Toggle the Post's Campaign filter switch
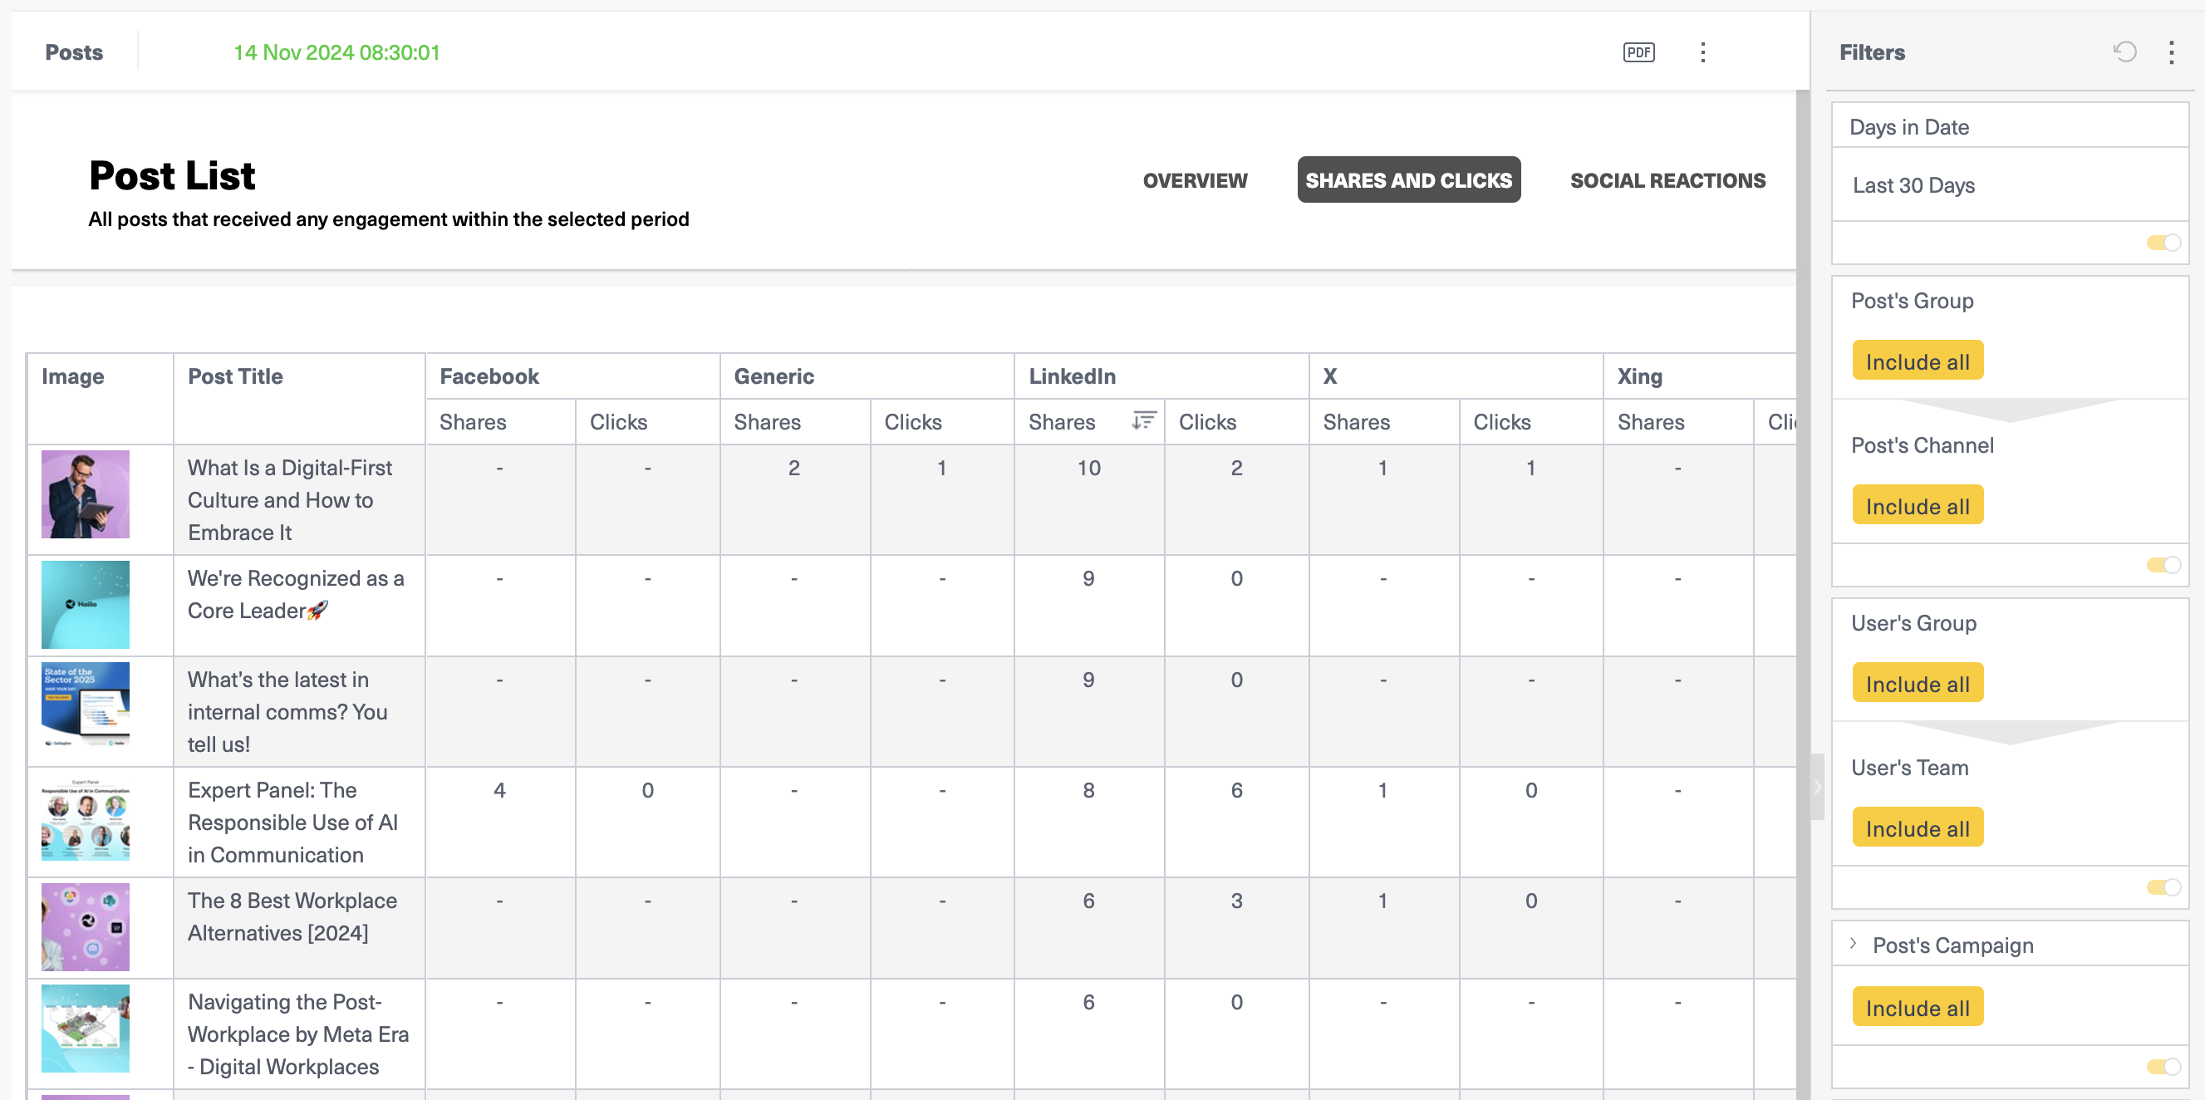This screenshot has width=2205, height=1100. 2163,1067
